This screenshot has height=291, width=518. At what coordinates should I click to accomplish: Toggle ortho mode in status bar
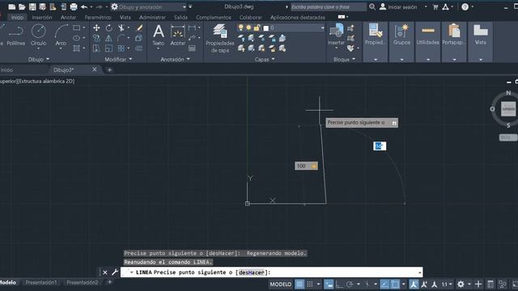339,284
